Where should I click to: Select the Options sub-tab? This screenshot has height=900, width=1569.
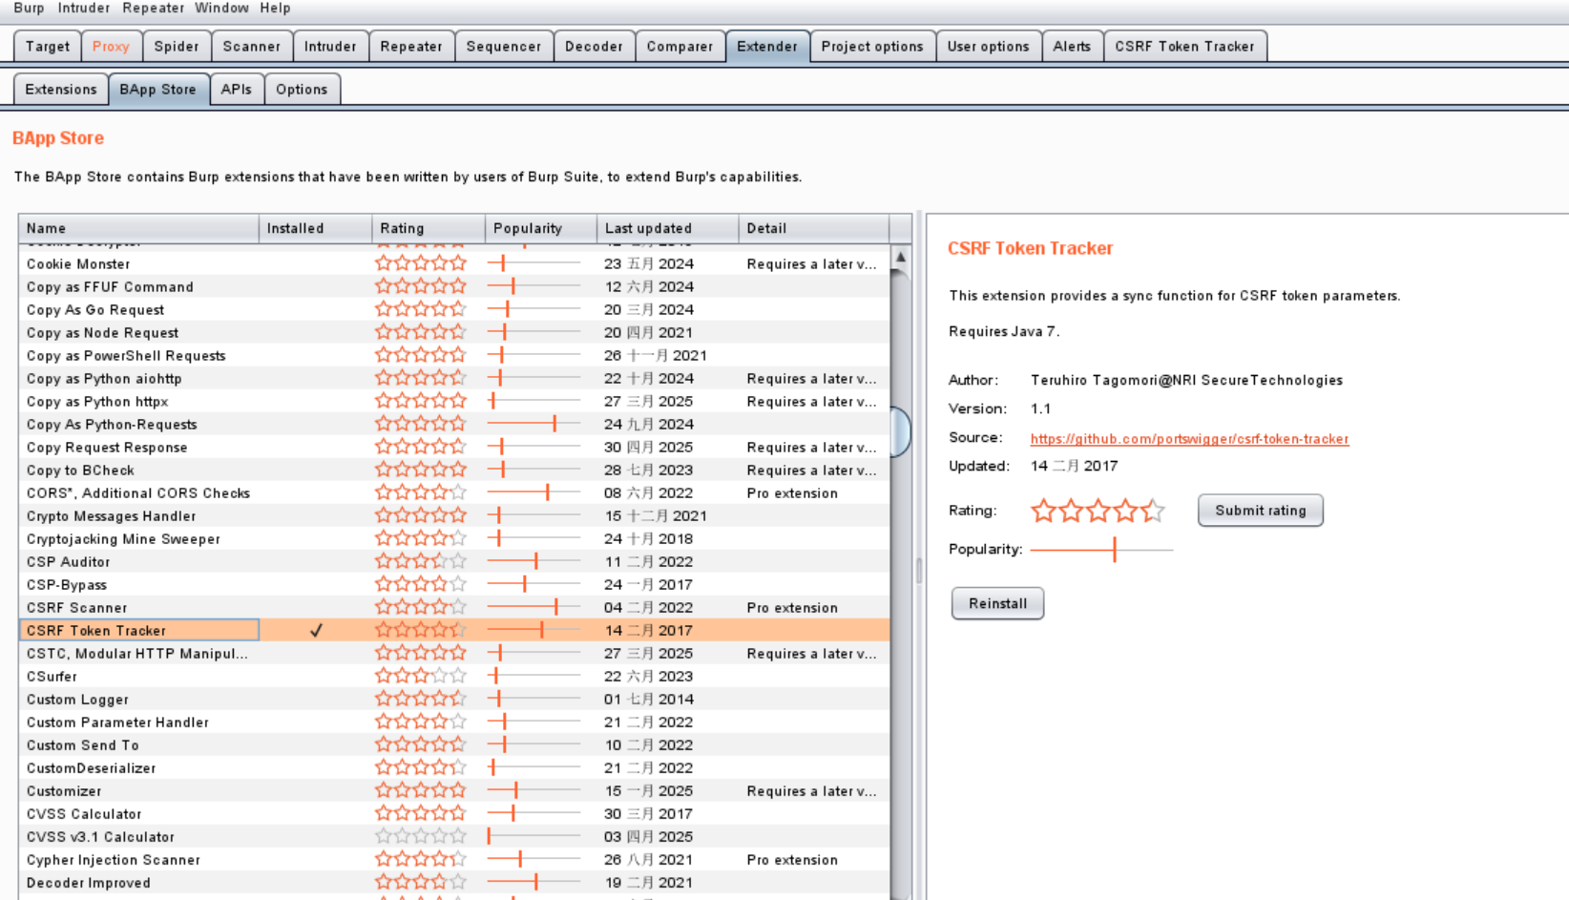pyautogui.click(x=302, y=89)
